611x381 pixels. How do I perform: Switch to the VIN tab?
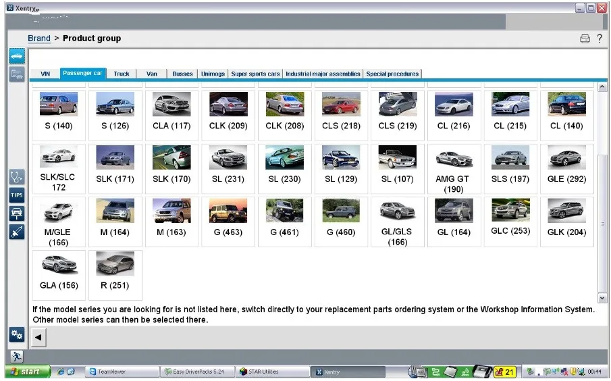point(45,74)
